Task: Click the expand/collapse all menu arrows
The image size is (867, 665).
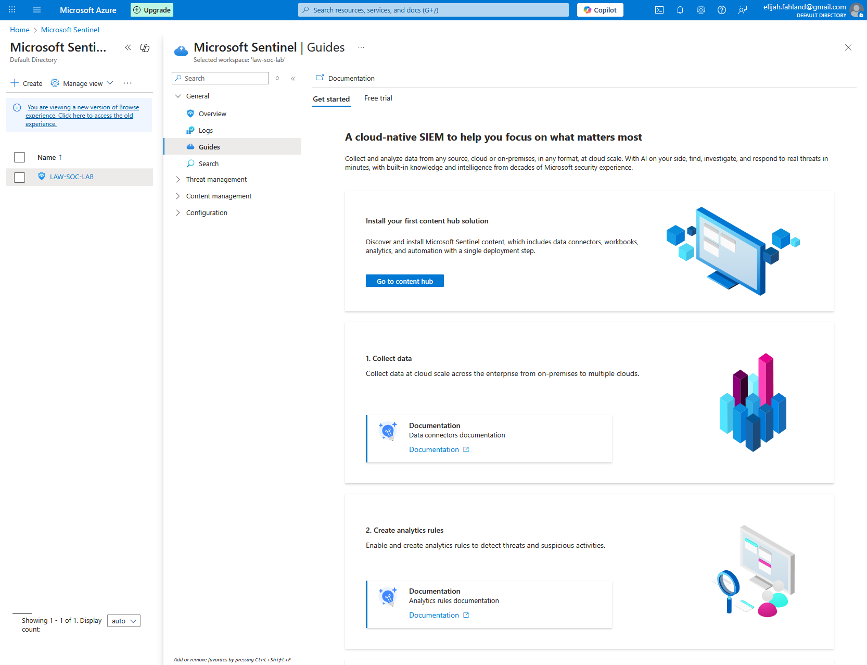Action: click(x=277, y=78)
